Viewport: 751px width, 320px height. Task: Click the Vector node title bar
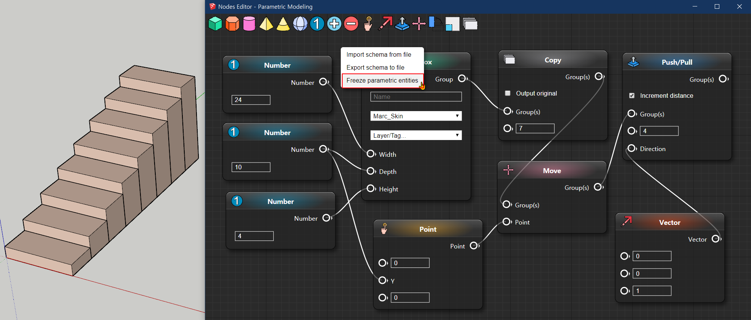[x=670, y=223]
